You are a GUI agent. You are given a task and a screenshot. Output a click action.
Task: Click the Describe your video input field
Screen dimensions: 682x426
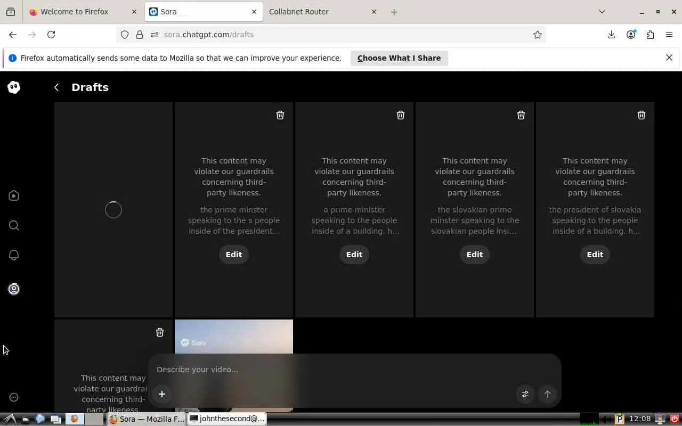[354, 370]
